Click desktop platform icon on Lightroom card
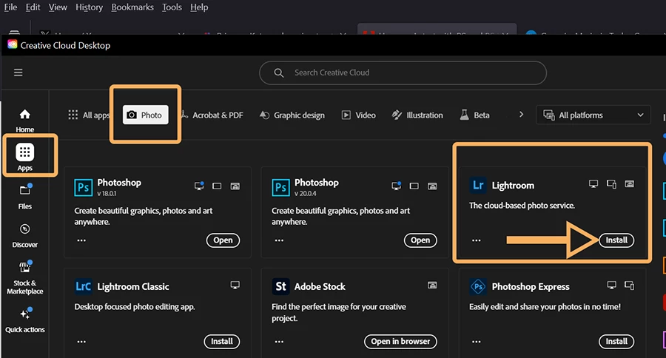666x358 pixels. [x=593, y=184]
